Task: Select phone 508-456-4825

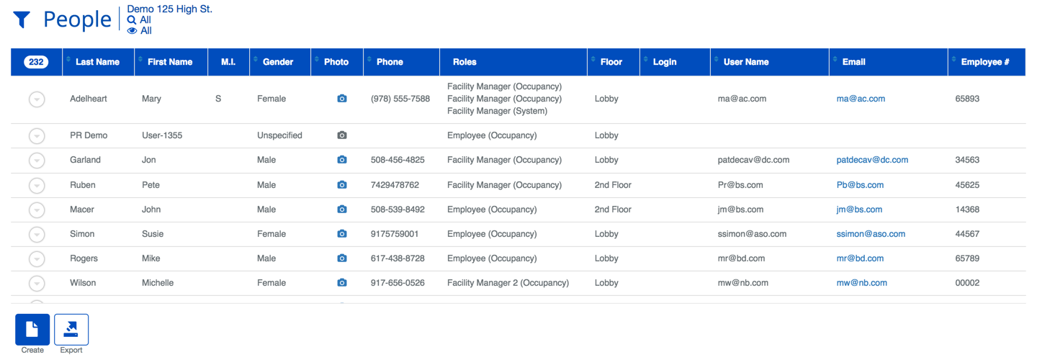Action: 398,160
